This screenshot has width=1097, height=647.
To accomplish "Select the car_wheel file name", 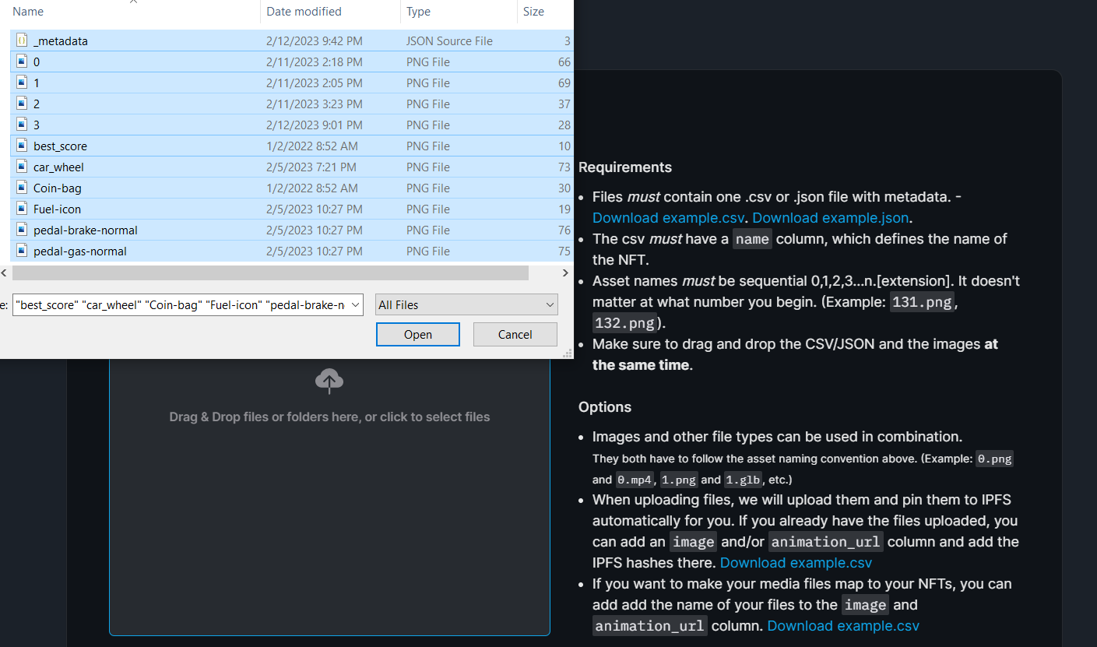I will (x=58, y=167).
